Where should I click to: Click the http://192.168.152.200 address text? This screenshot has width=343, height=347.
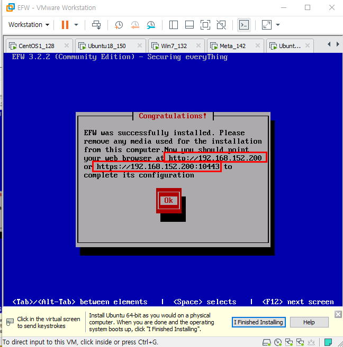(x=215, y=158)
